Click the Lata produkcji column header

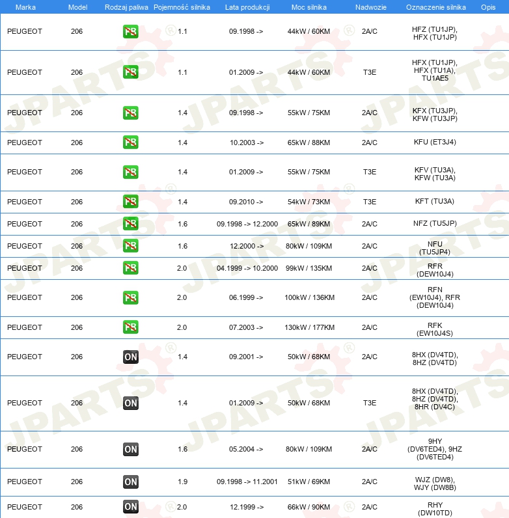click(x=247, y=7)
